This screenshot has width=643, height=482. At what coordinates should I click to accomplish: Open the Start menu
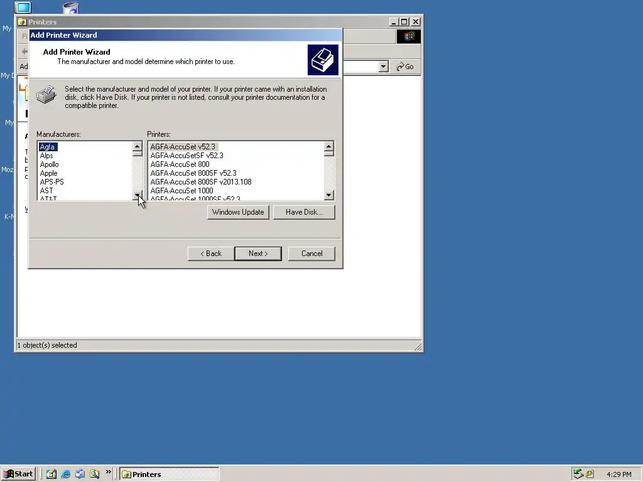click(x=18, y=474)
